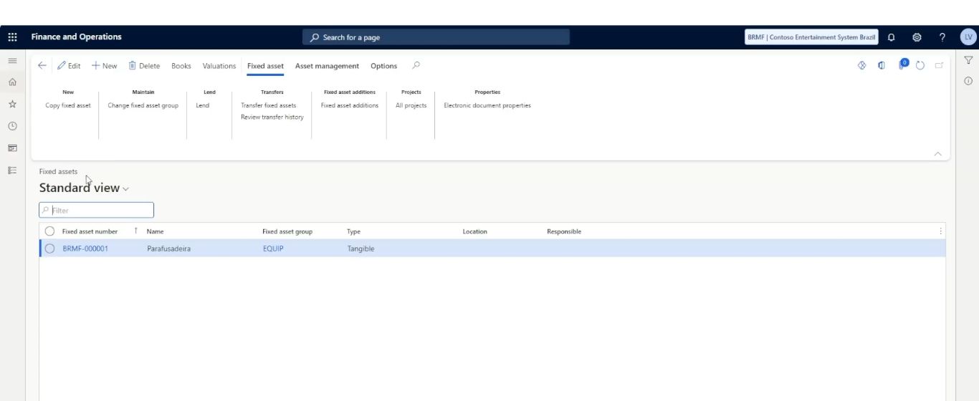Screen dimensions: 979x401
Task: Click Tangible type cell
Action: click(360, 248)
